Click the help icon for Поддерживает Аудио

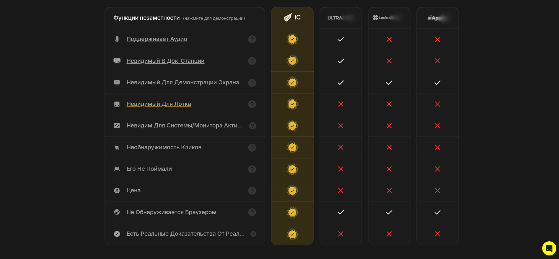click(x=252, y=39)
